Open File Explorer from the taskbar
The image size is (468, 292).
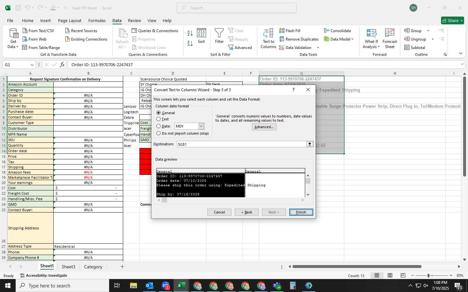[x=133, y=286]
